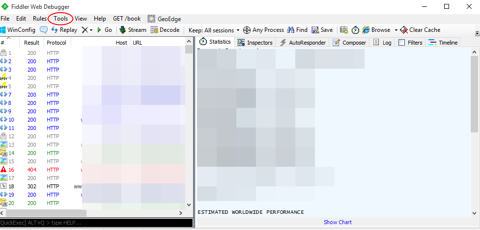Switch to the Composer tab

coord(349,43)
